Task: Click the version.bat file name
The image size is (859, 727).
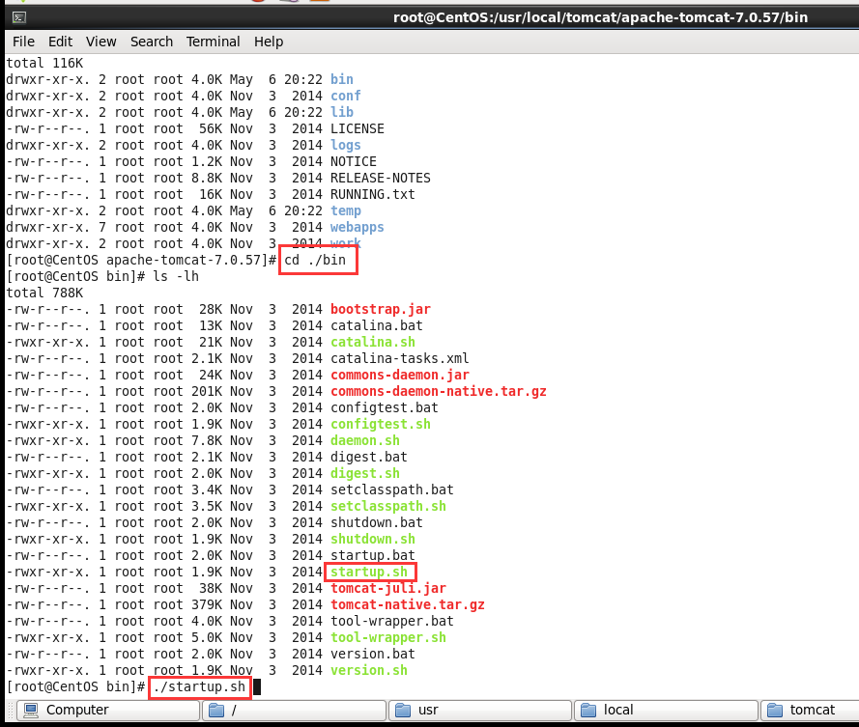Action: (373, 655)
